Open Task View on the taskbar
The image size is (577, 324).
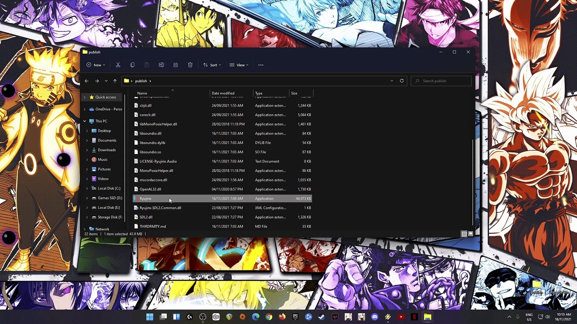tap(163, 317)
